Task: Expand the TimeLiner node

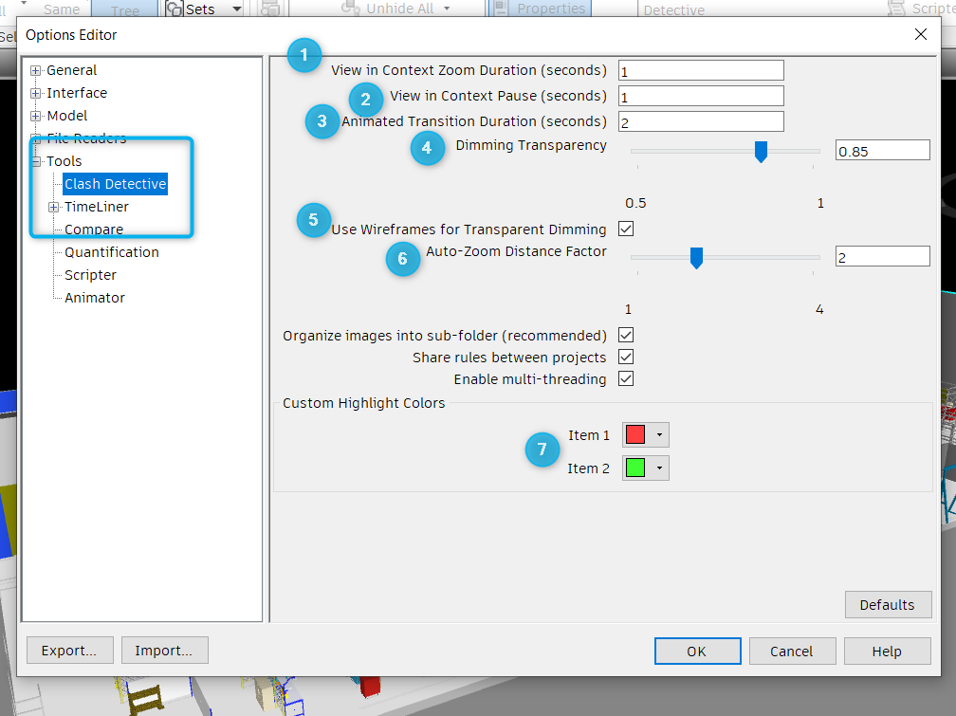Action: (54, 206)
